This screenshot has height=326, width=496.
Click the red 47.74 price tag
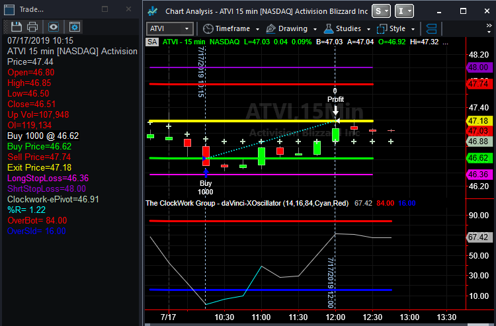(479, 84)
